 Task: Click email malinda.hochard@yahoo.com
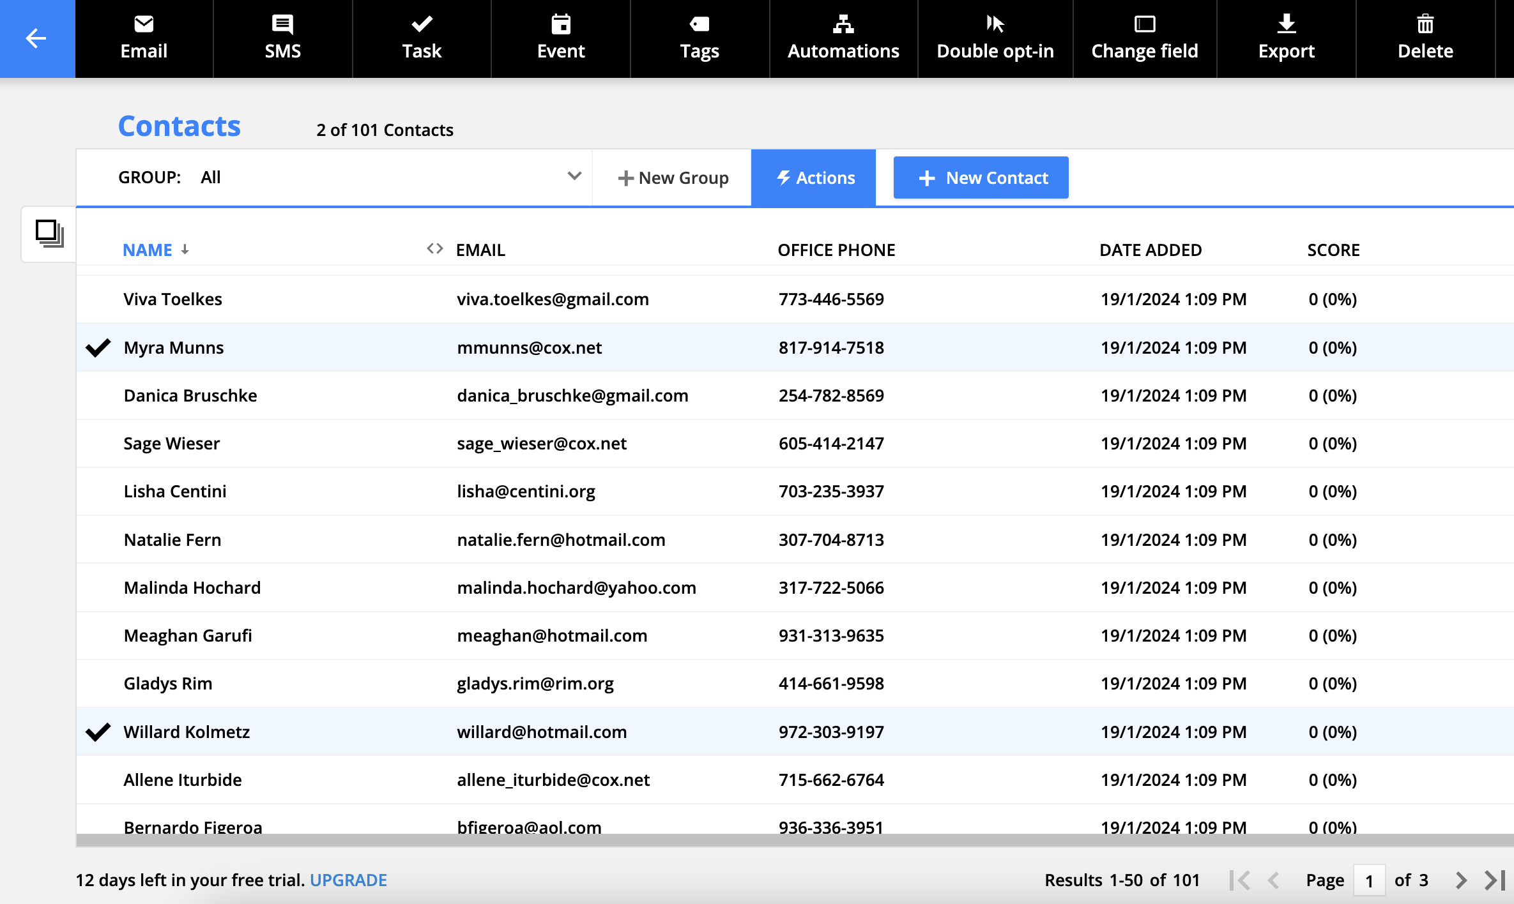tap(576, 587)
